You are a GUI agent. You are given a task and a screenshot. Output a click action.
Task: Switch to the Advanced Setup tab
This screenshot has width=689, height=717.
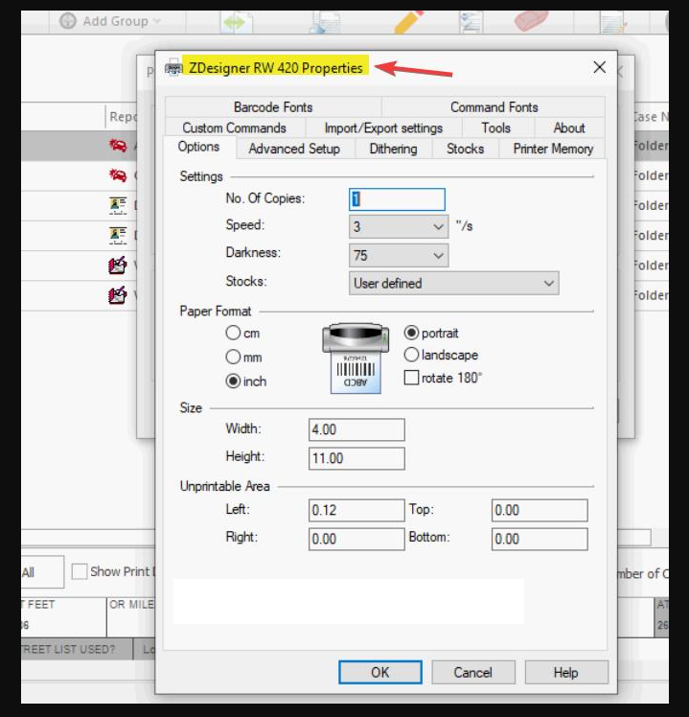(294, 149)
